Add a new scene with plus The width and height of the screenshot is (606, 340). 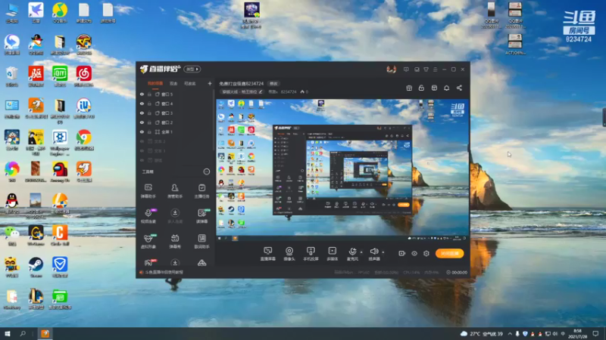tap(210, 83)
